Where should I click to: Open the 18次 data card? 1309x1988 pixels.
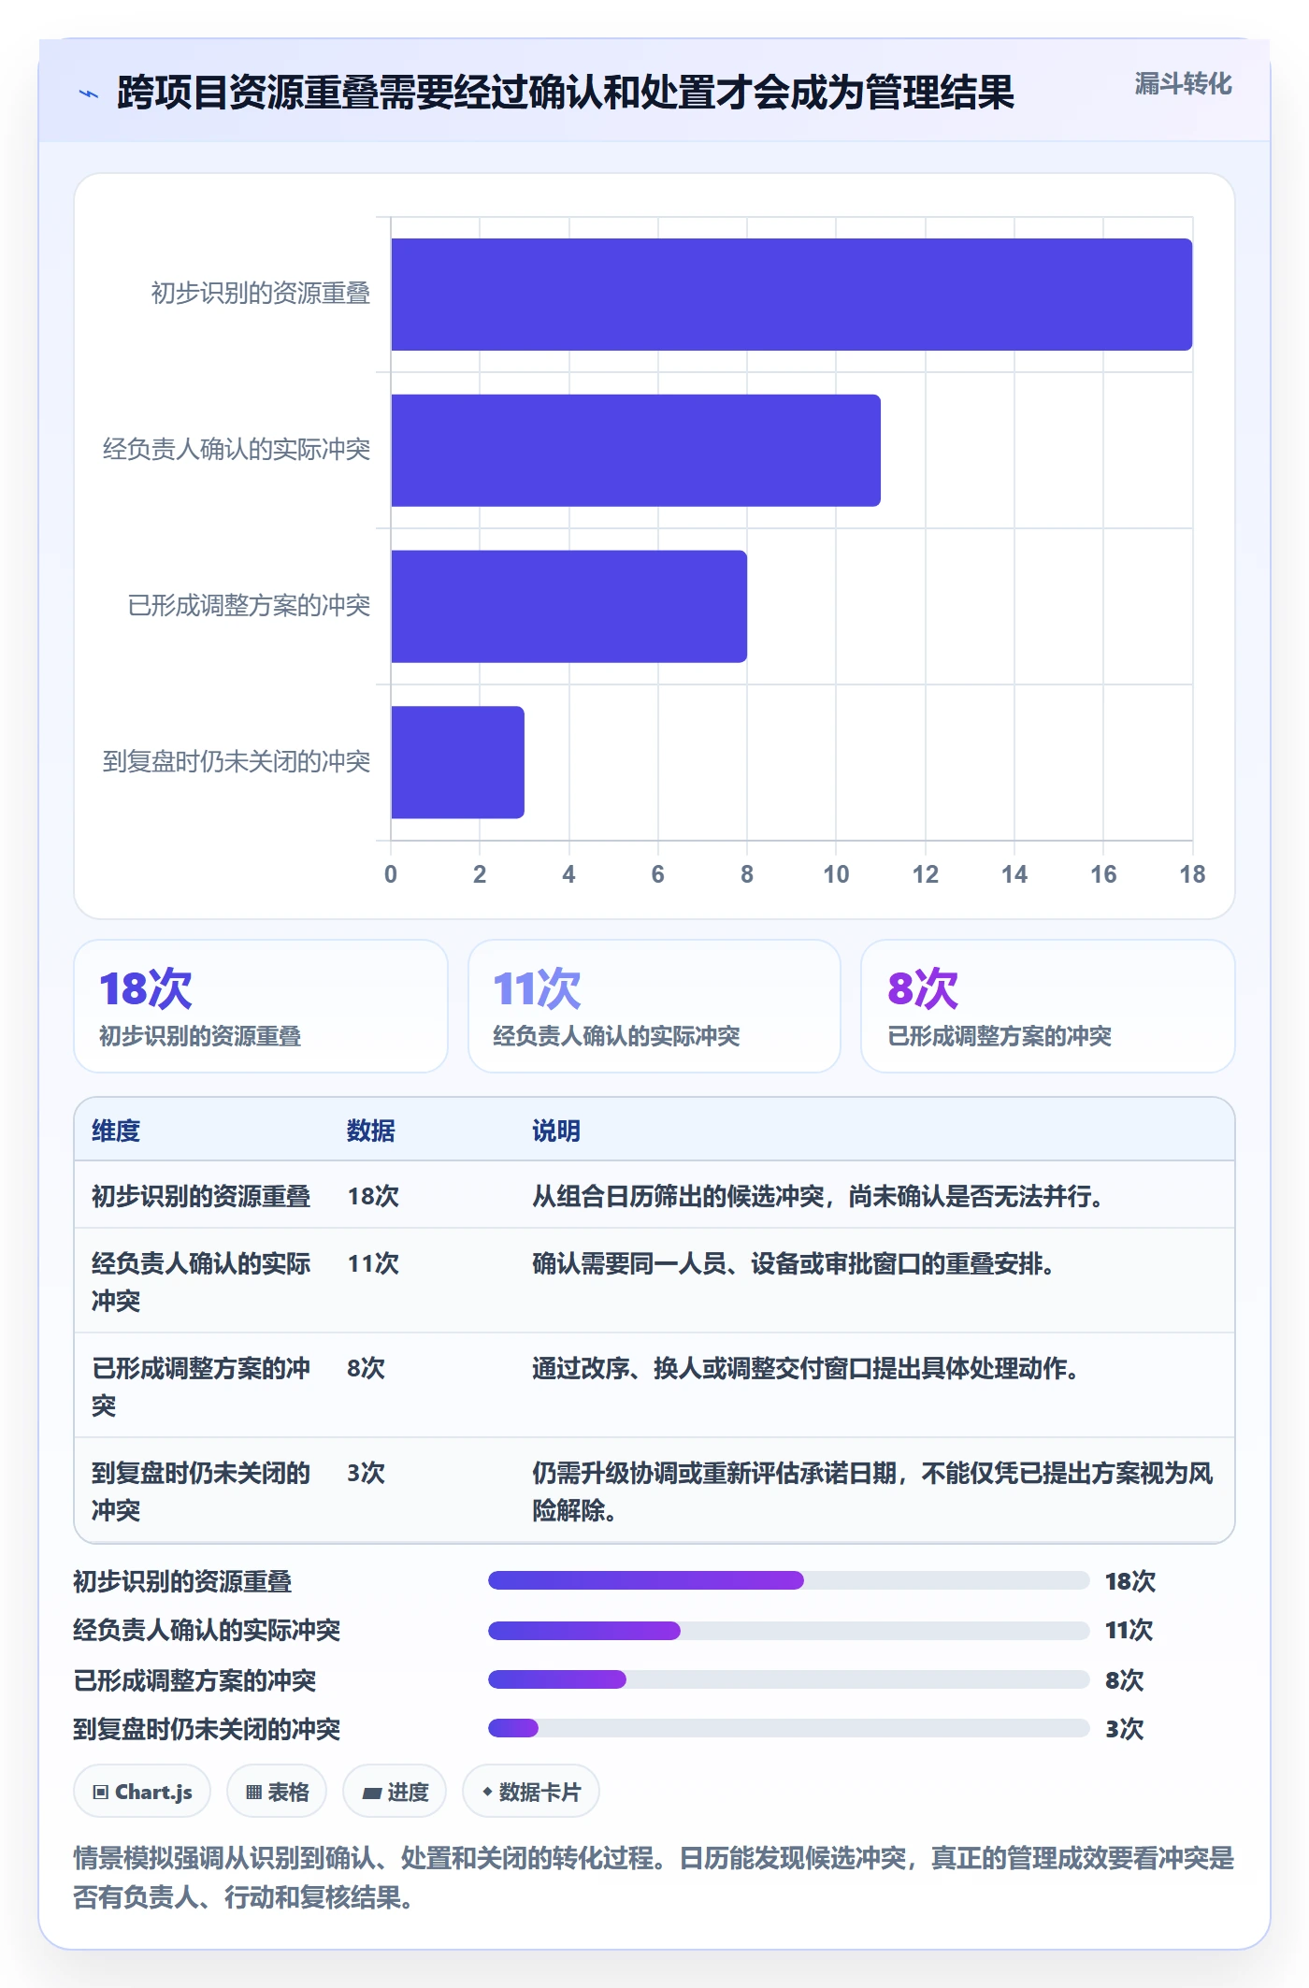tap(261, 1006)
